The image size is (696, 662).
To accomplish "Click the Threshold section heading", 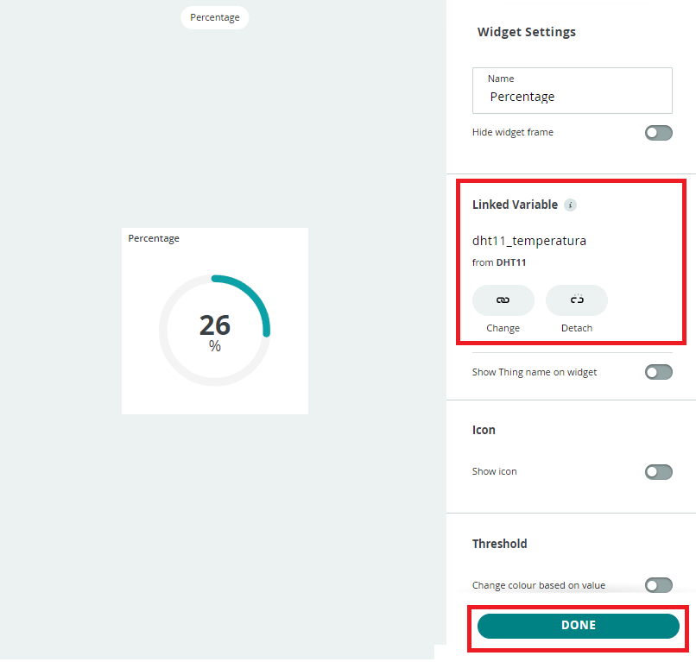I will point(499,544).
